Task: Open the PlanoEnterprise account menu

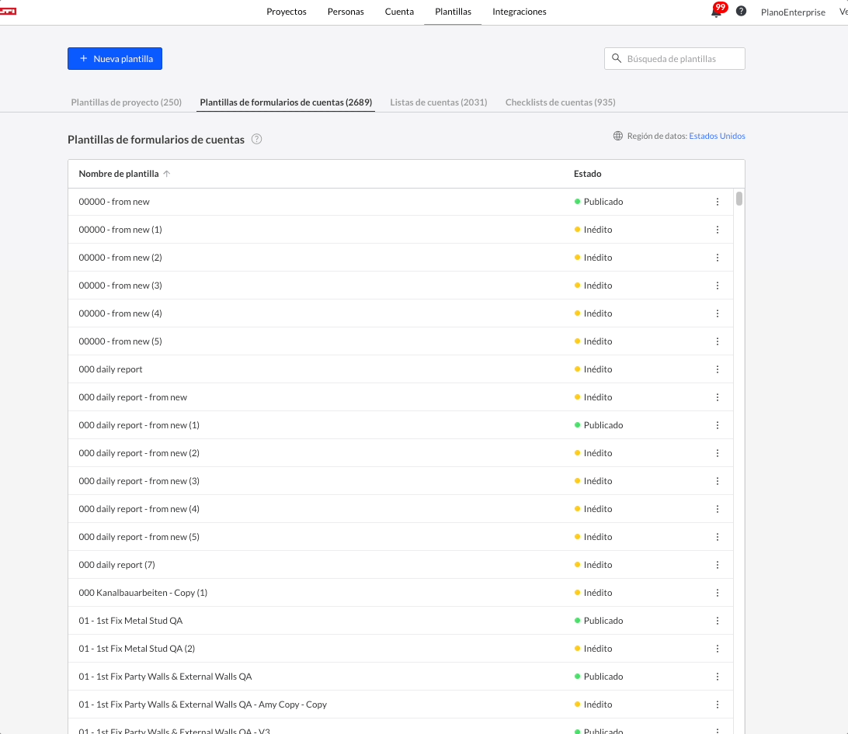Action: coord(793,12)
